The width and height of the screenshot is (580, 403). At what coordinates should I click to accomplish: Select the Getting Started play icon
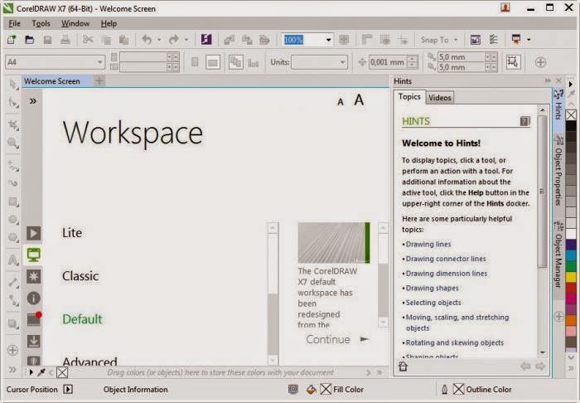pyautogui.click(x=33, y=233)
